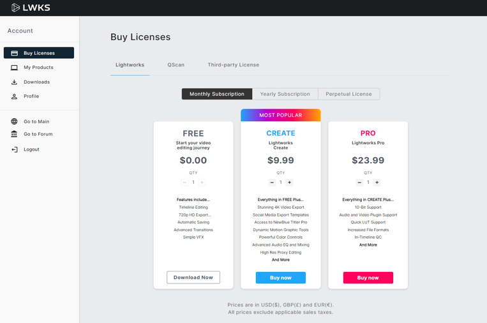This screenshot has width=487, height=323.
Task: Click 'And More' under the CREATE plan
Action: [281, 260]
